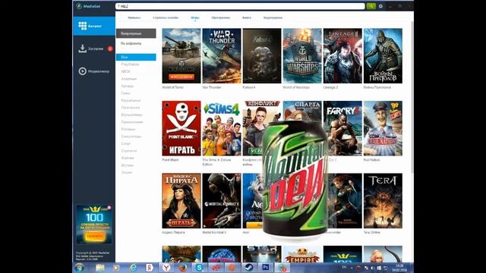Switch to the Видеоуроки tab

pyautogui.click(x=273, y=17)
